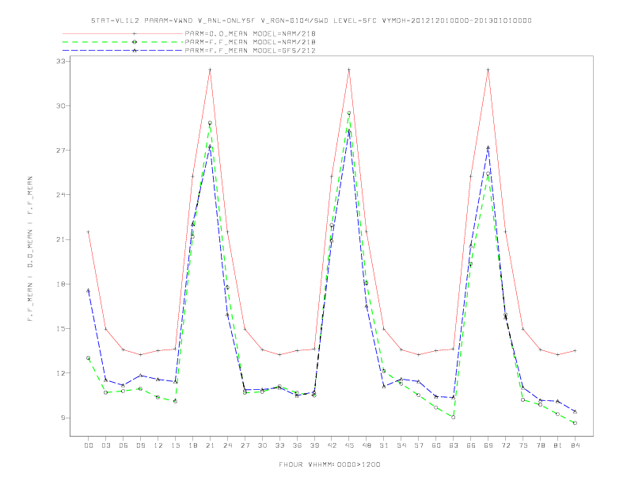Click x-axis tick label 30

coord(262,445)
